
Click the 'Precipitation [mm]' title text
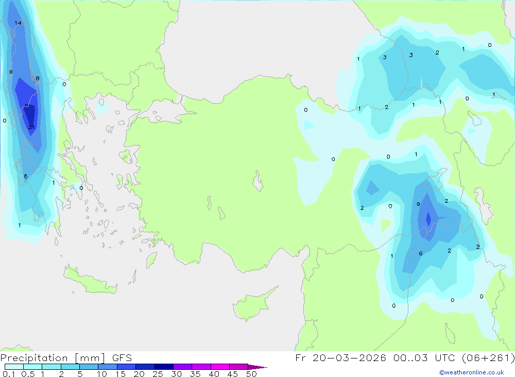tap(53, 358)
